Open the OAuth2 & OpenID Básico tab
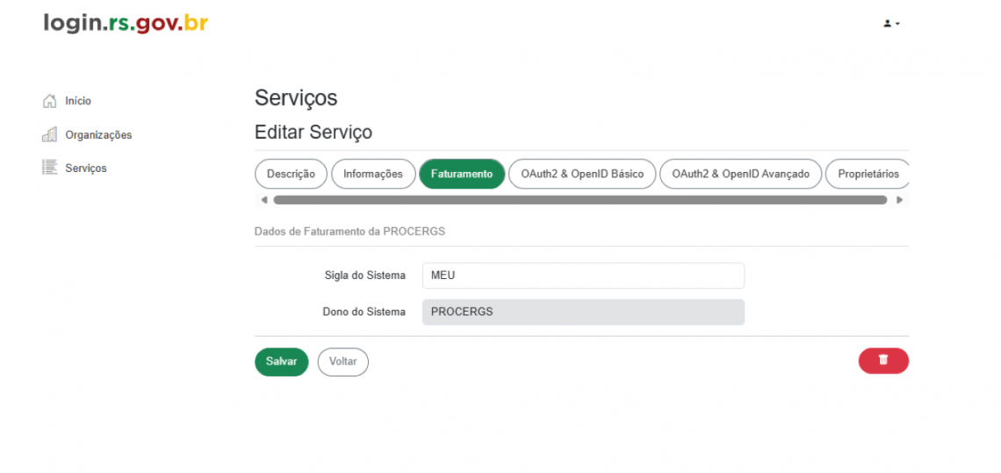 [582, 175]
